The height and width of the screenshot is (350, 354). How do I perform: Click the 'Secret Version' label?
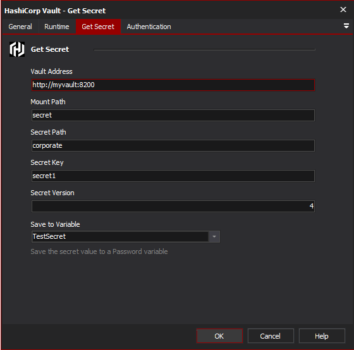52,193
